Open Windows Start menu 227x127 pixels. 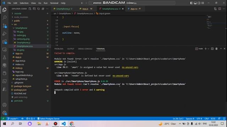(x=5, y=124)
